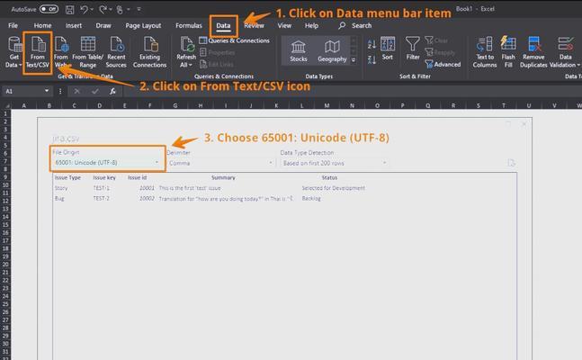582x360 pixels.
Task: Click the From Web icon
Action: (61, 52)
